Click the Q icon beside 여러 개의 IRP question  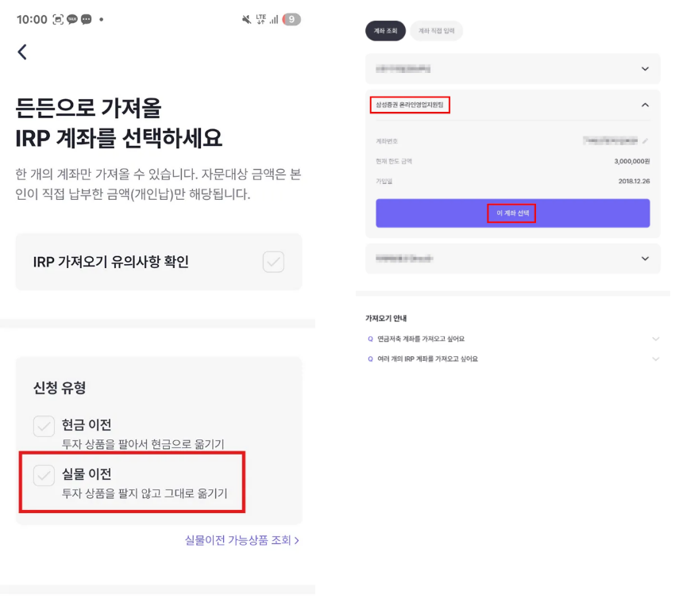[370, 359]
